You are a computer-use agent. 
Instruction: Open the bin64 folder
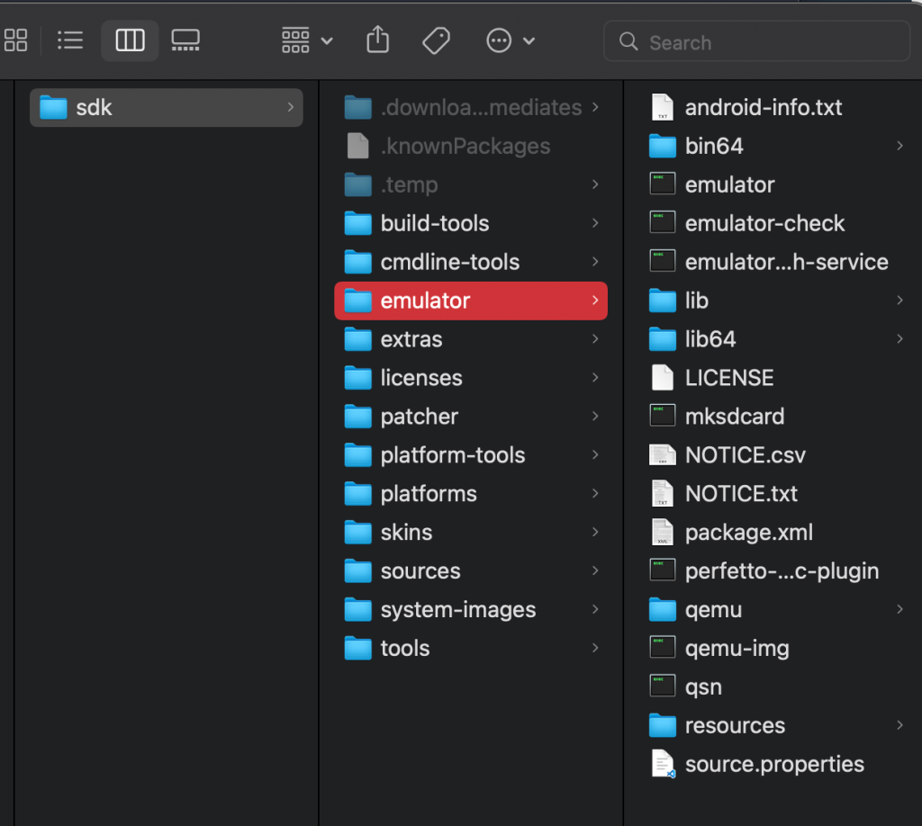click(x=776, y=146)
